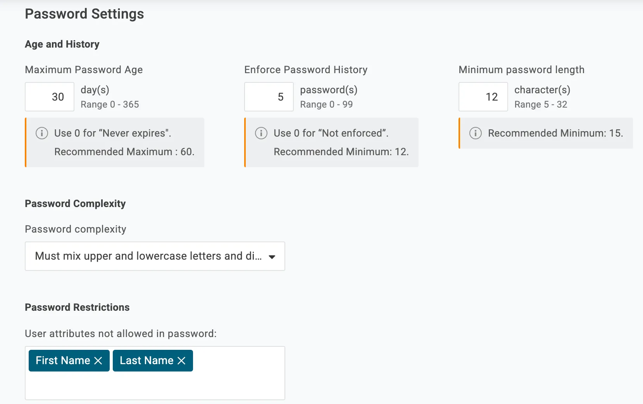This screenshot has height=404, width=643.
Task: Remove the Last Name tag via its X
Action: click(x=181, y=361)
